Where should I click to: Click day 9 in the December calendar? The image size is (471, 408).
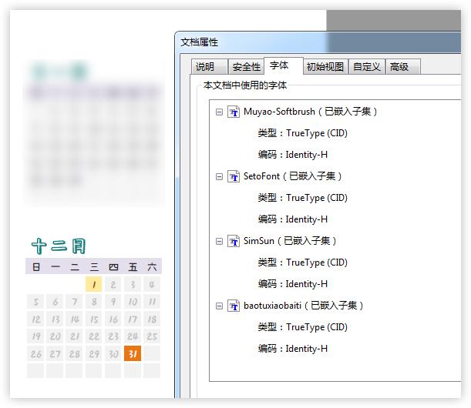(x=113, y=302)
